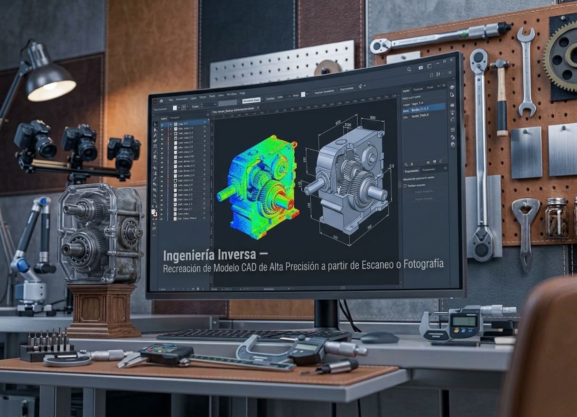
Task: Open the Help menu
Action: pyautogui.click(x=242, y=93)
